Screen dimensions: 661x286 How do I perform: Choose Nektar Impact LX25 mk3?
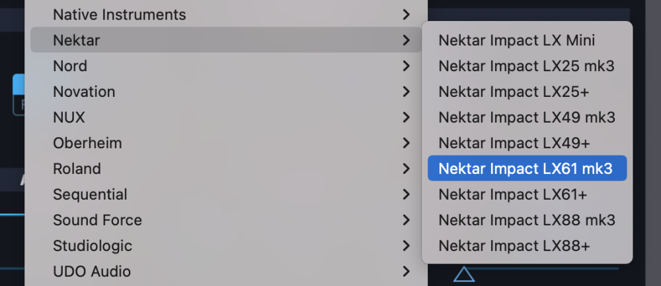(x=527, y=66)
